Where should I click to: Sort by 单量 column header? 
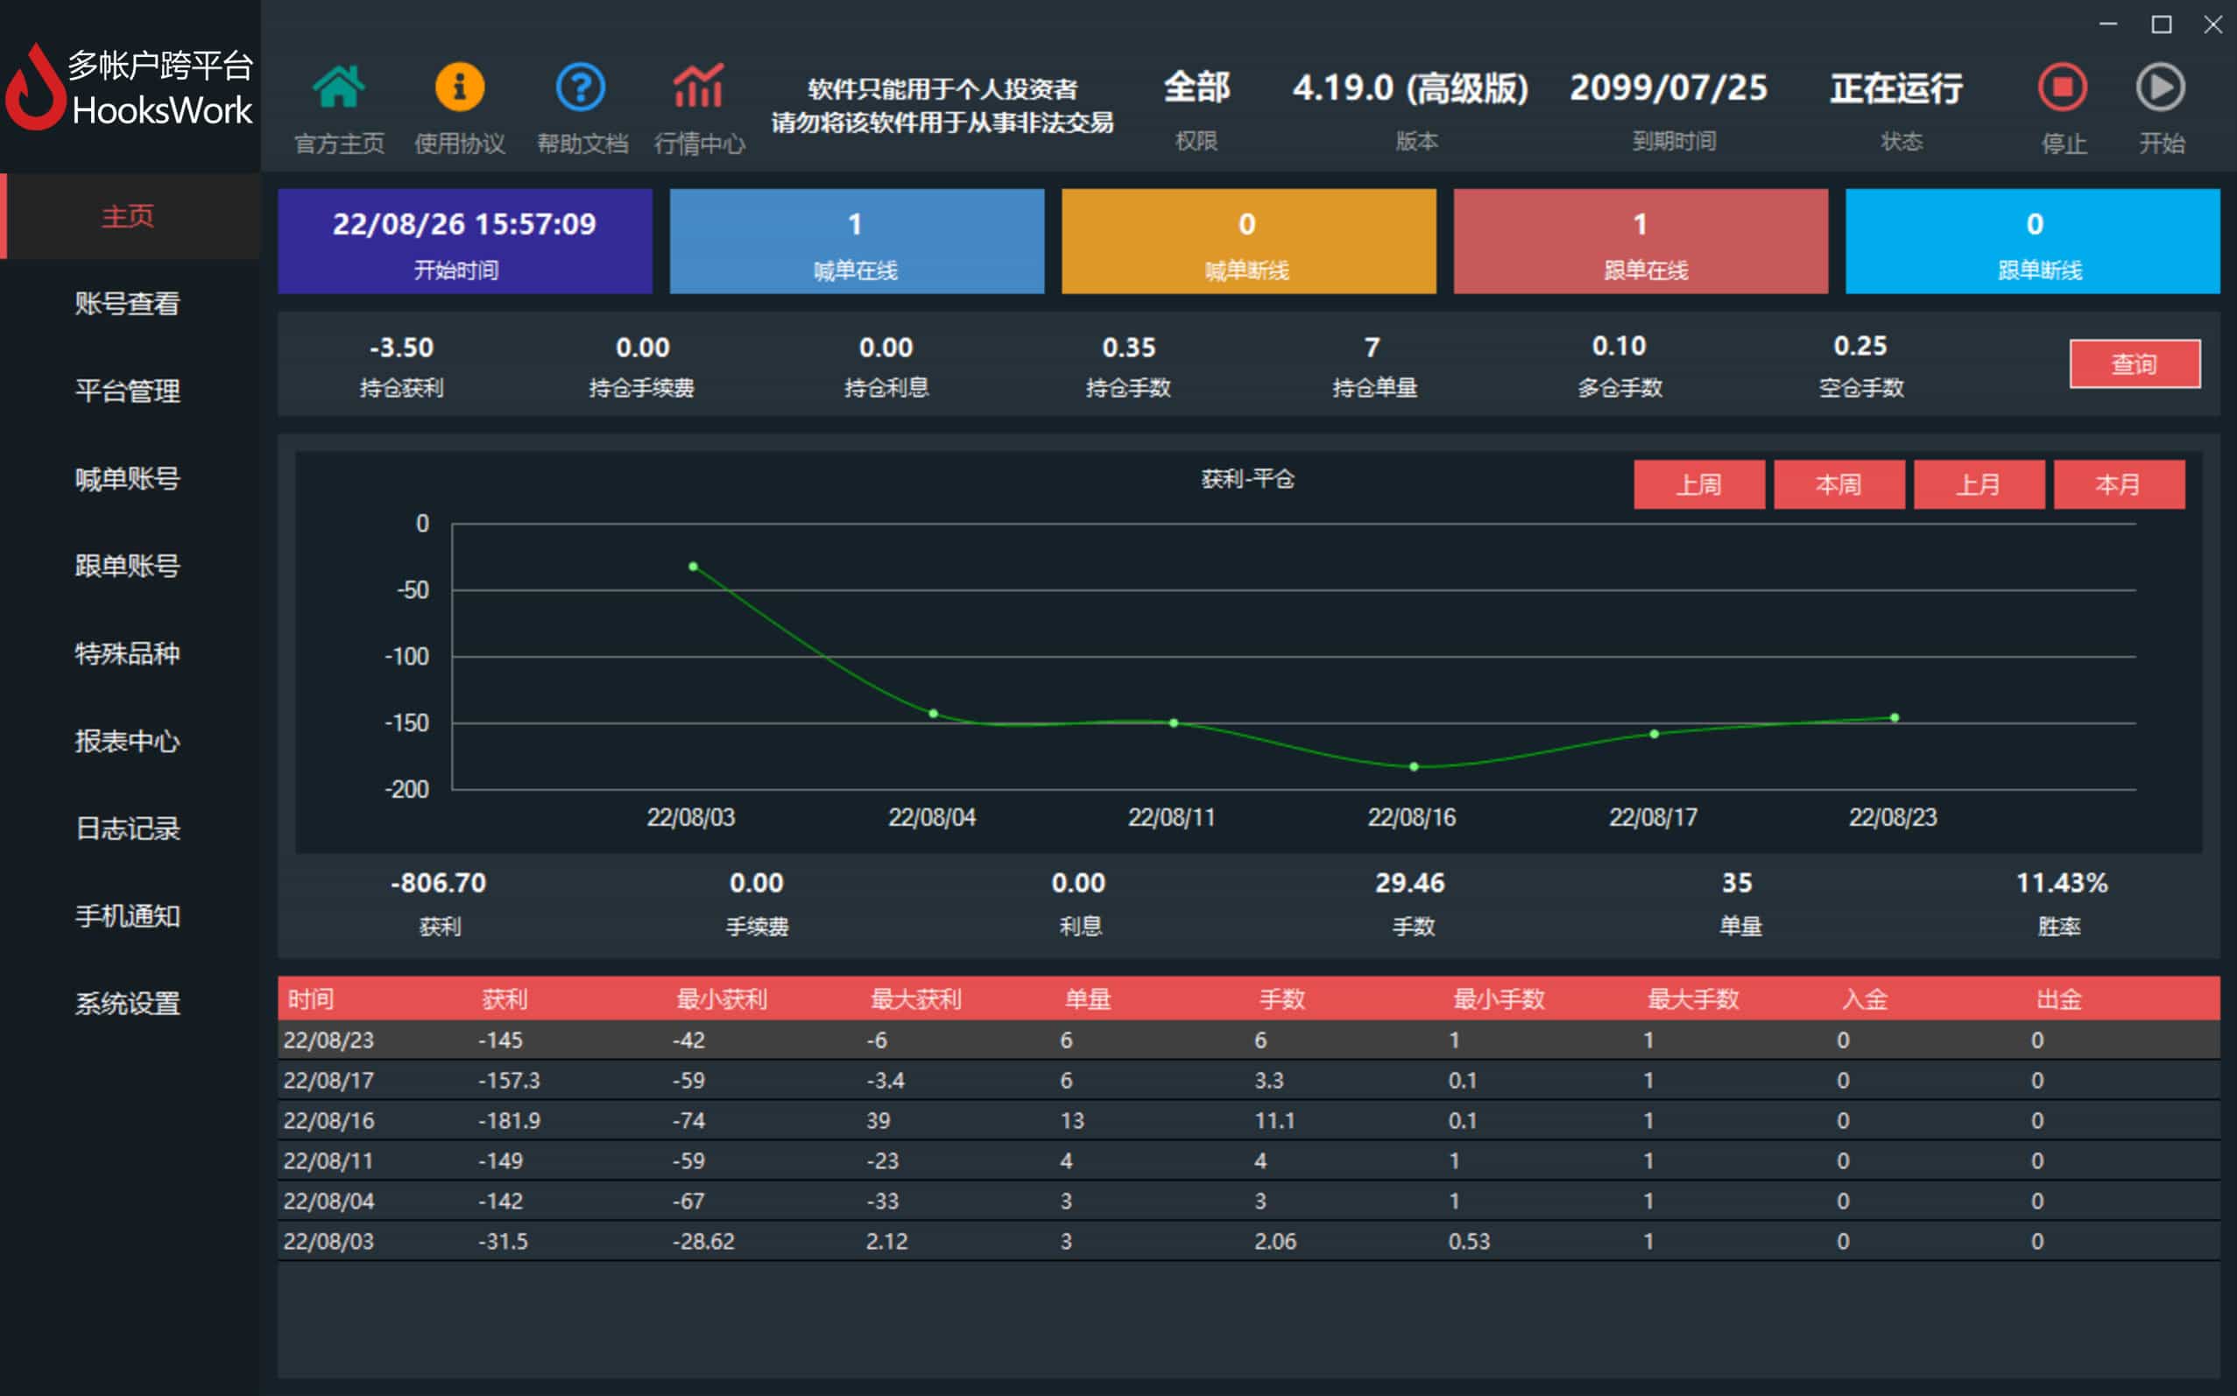coord(1088,998)
